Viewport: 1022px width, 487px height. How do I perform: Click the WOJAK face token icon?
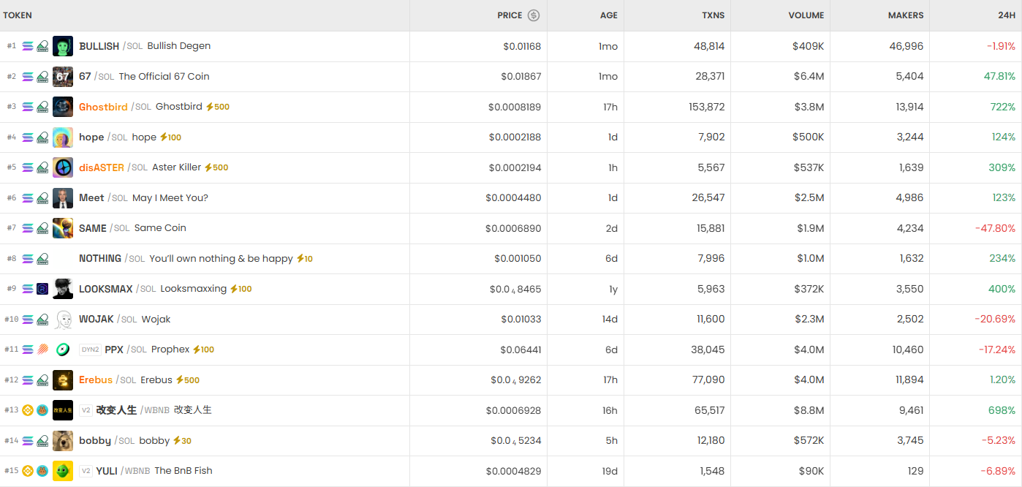tap(63, 320)
